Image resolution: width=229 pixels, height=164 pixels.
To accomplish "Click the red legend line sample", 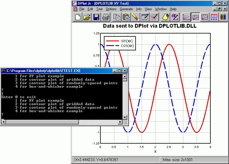I will pos(112,41).
